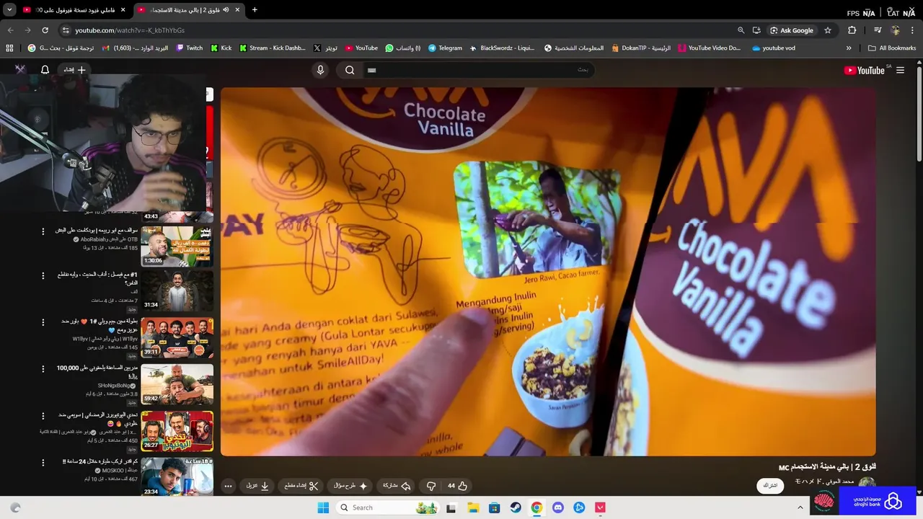Viewport: 923px width, 519px height.
Task: Focus the YouTube search input field
Action: [x=480, y=70]
